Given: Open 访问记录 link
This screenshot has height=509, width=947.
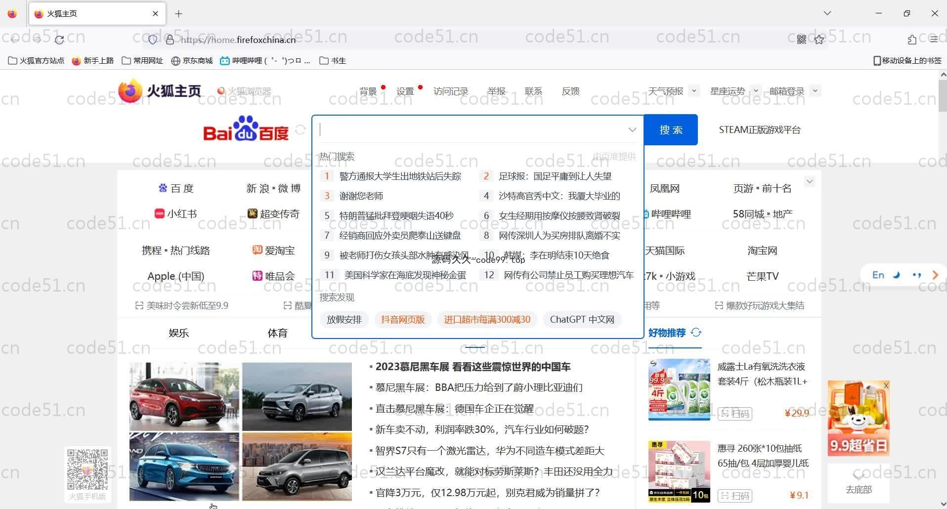Looking at the screenshot, I should pyautogui.click(x=451, y=91).
